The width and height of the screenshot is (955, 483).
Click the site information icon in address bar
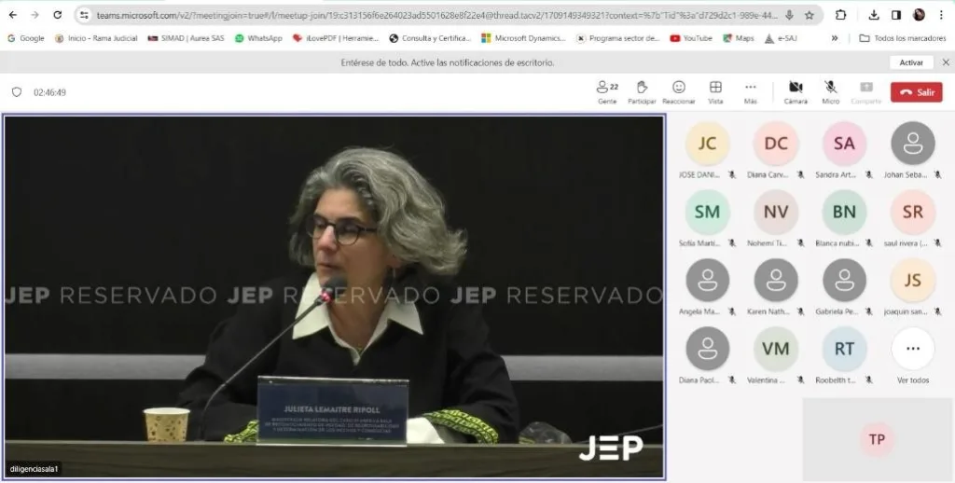click(85, 15)
